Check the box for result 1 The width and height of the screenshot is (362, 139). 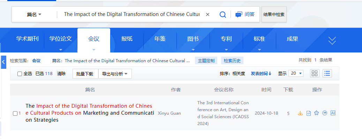[15, 113]
